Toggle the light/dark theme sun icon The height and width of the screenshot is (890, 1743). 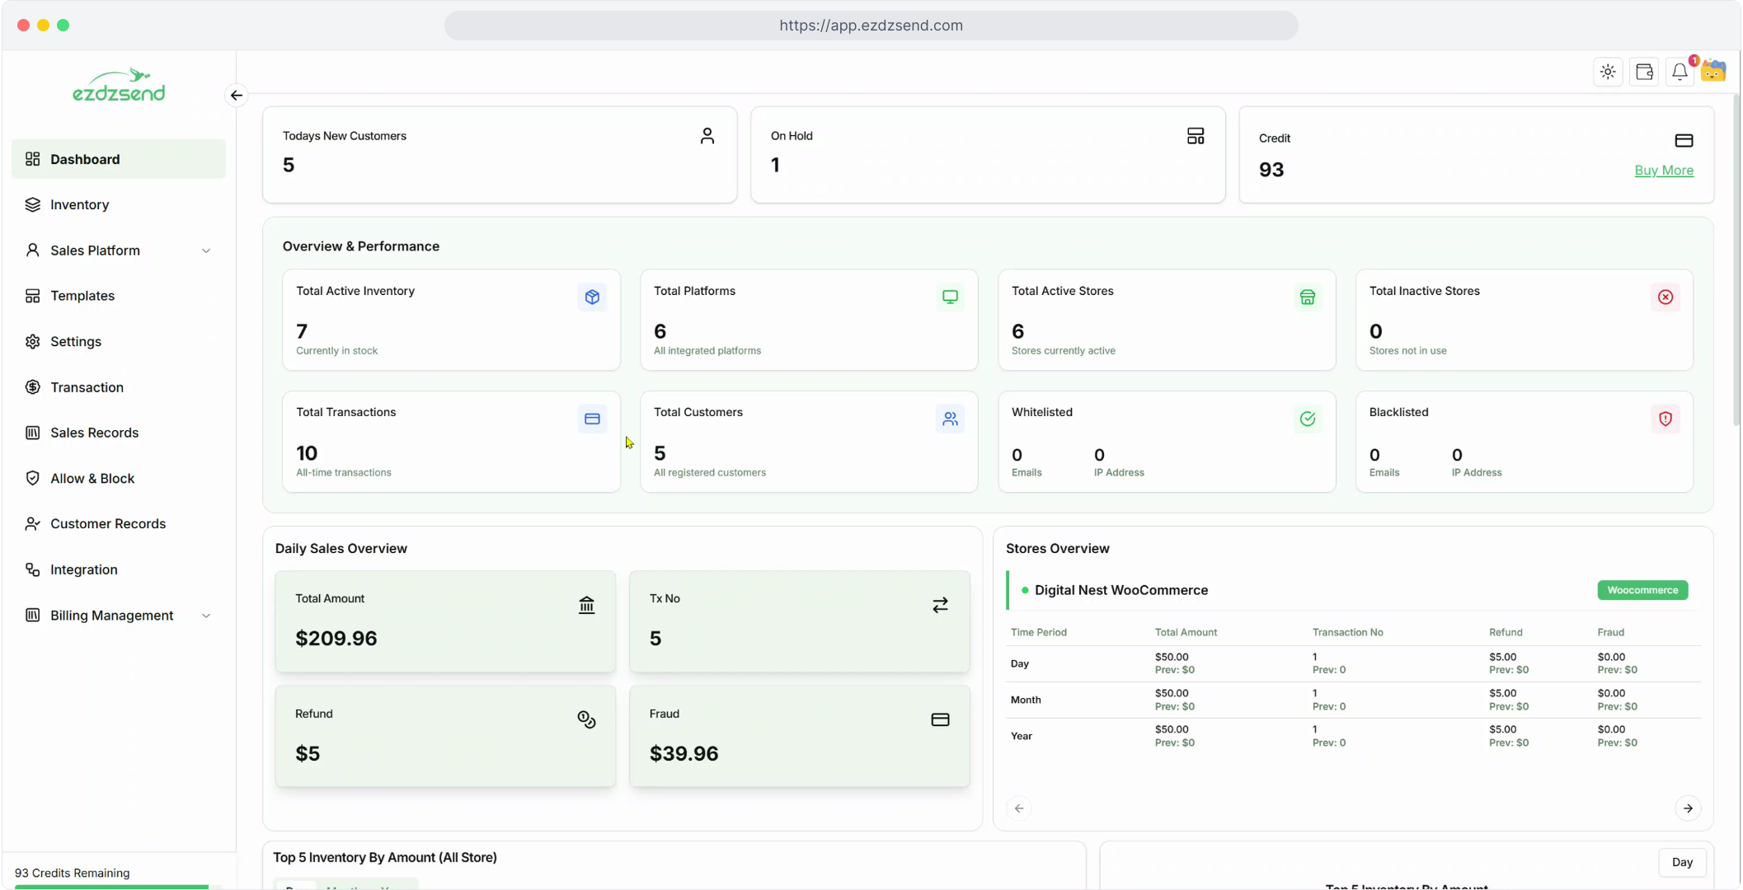tap(1608, 73)
